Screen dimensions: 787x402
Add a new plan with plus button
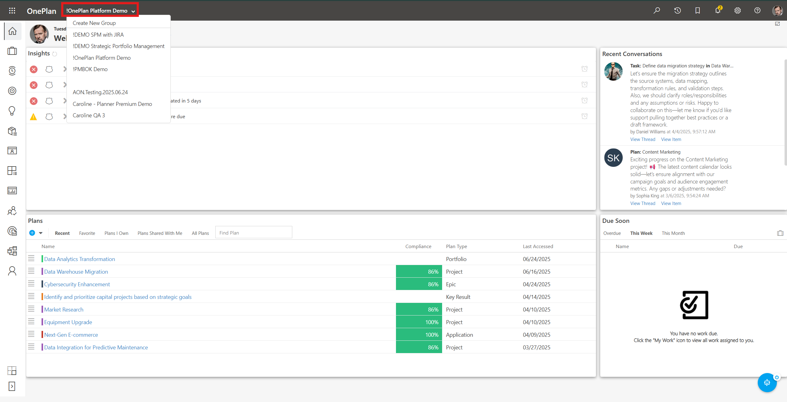(32, 233)
